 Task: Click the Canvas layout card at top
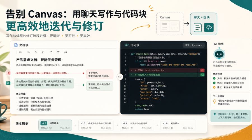point(170,24)
